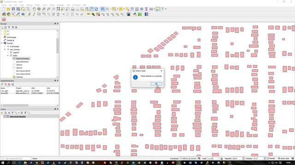Open dropdown arrow beside Identify-adjacent action tool
The image size is (295, 165).
pos(111,9)
